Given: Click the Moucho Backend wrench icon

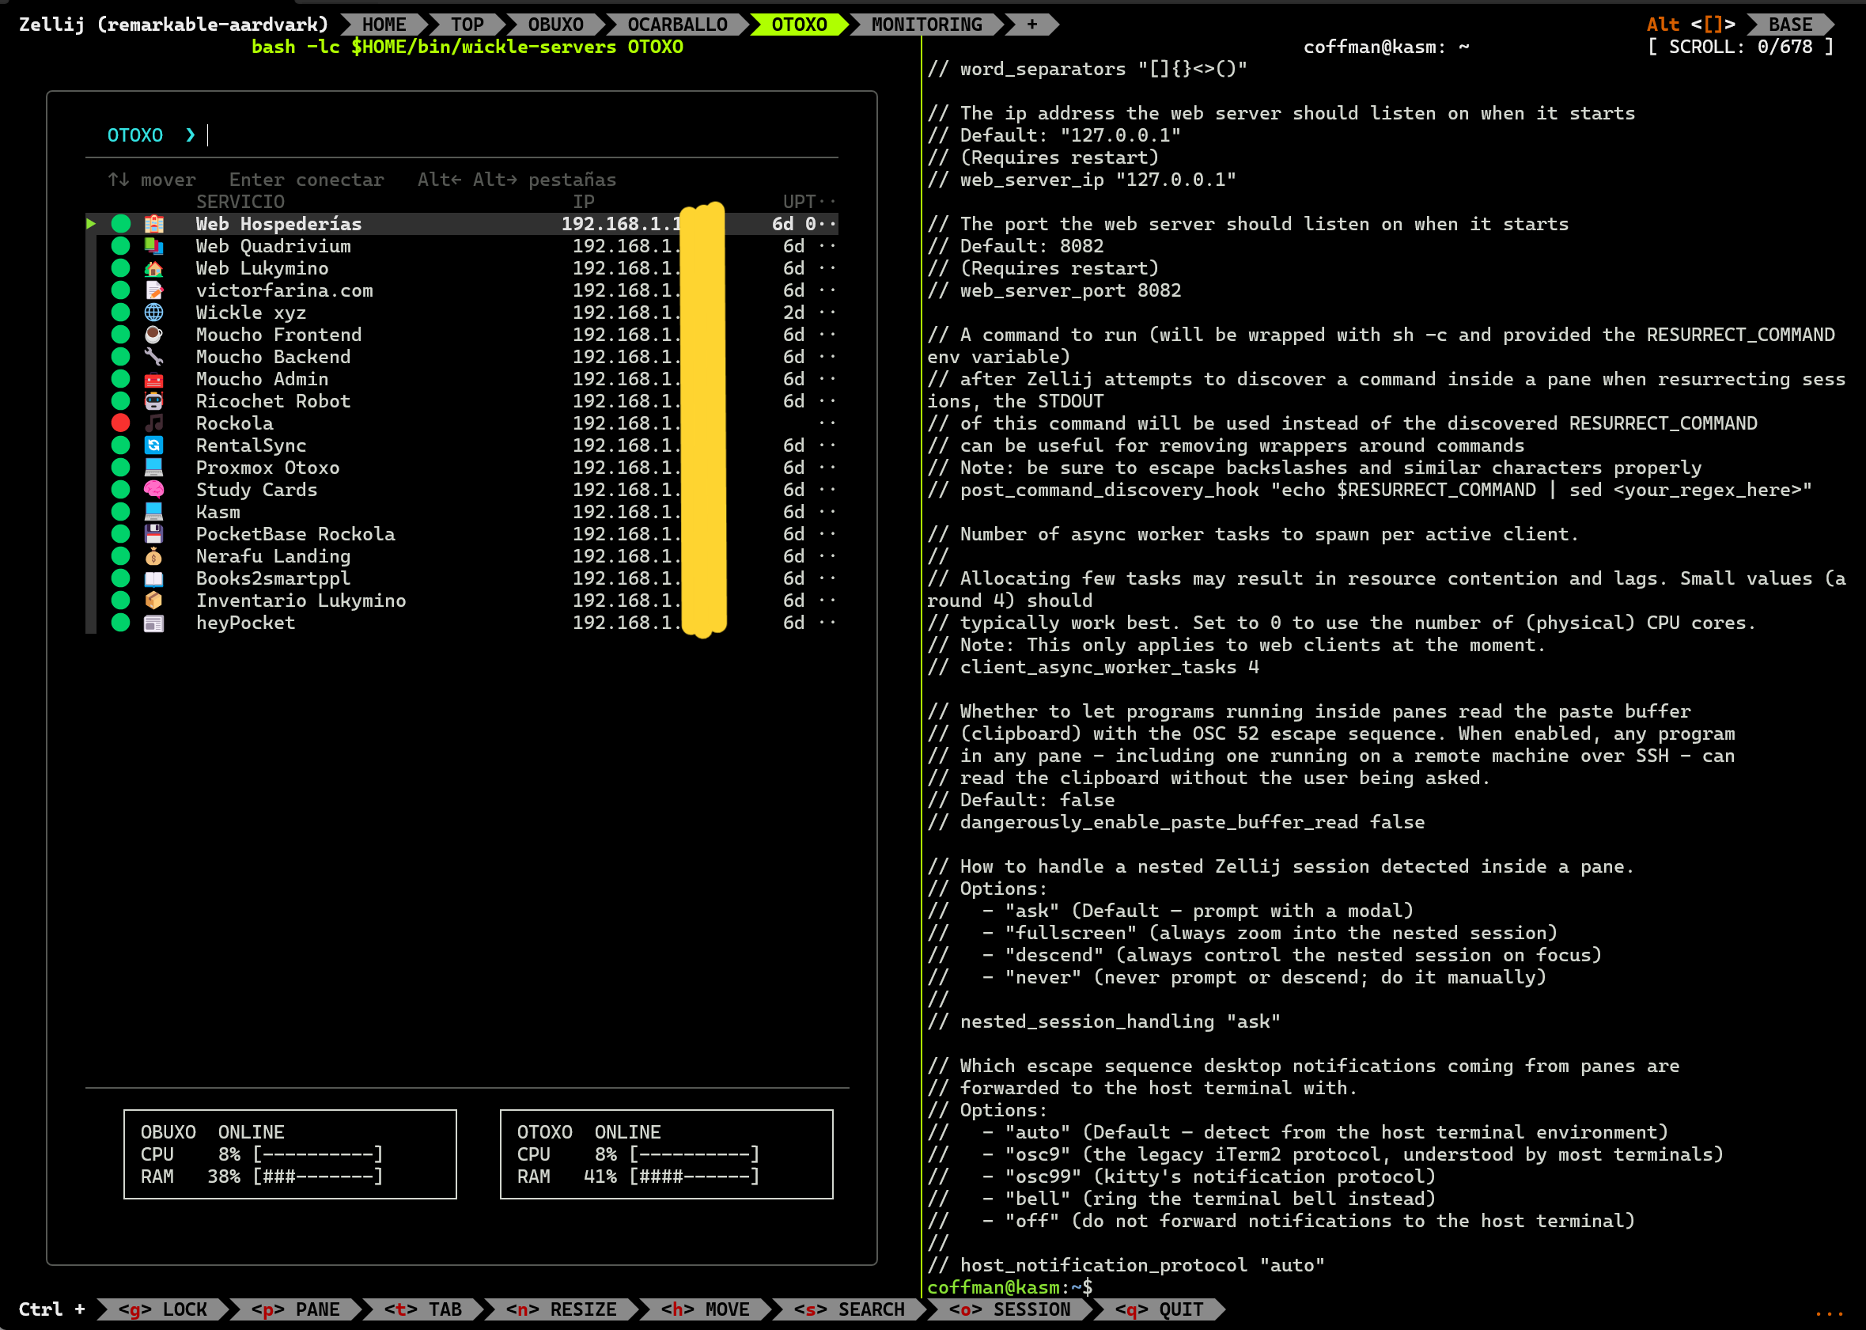Looking at the screenshot, I should 154,356.
